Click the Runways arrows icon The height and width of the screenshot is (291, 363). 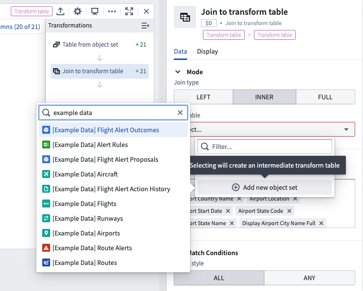(46, 218)
